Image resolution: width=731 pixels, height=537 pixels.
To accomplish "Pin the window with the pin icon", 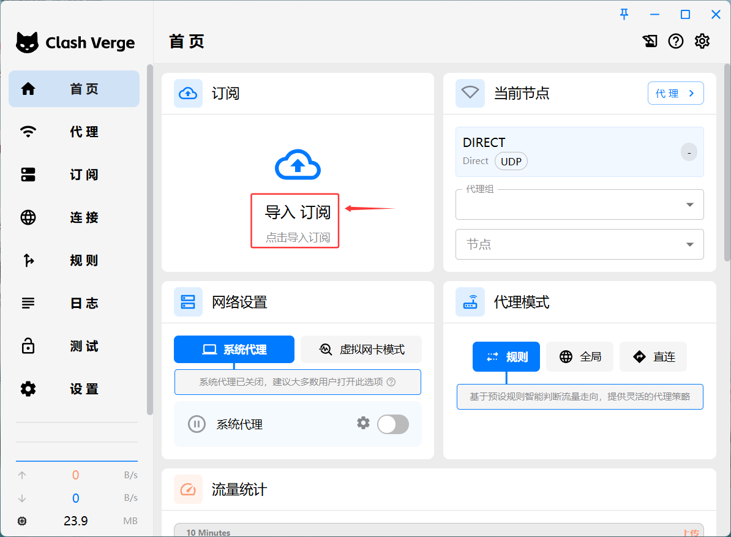I will point(624,14).
